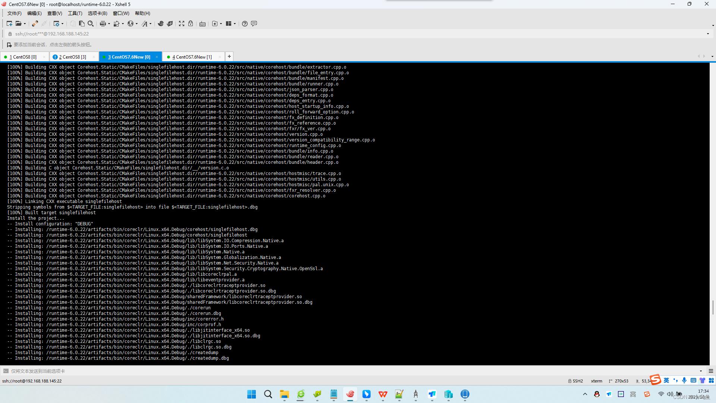Reconnect the session using the connect icon
Screen dimensions: 716x403
(34, 24)
